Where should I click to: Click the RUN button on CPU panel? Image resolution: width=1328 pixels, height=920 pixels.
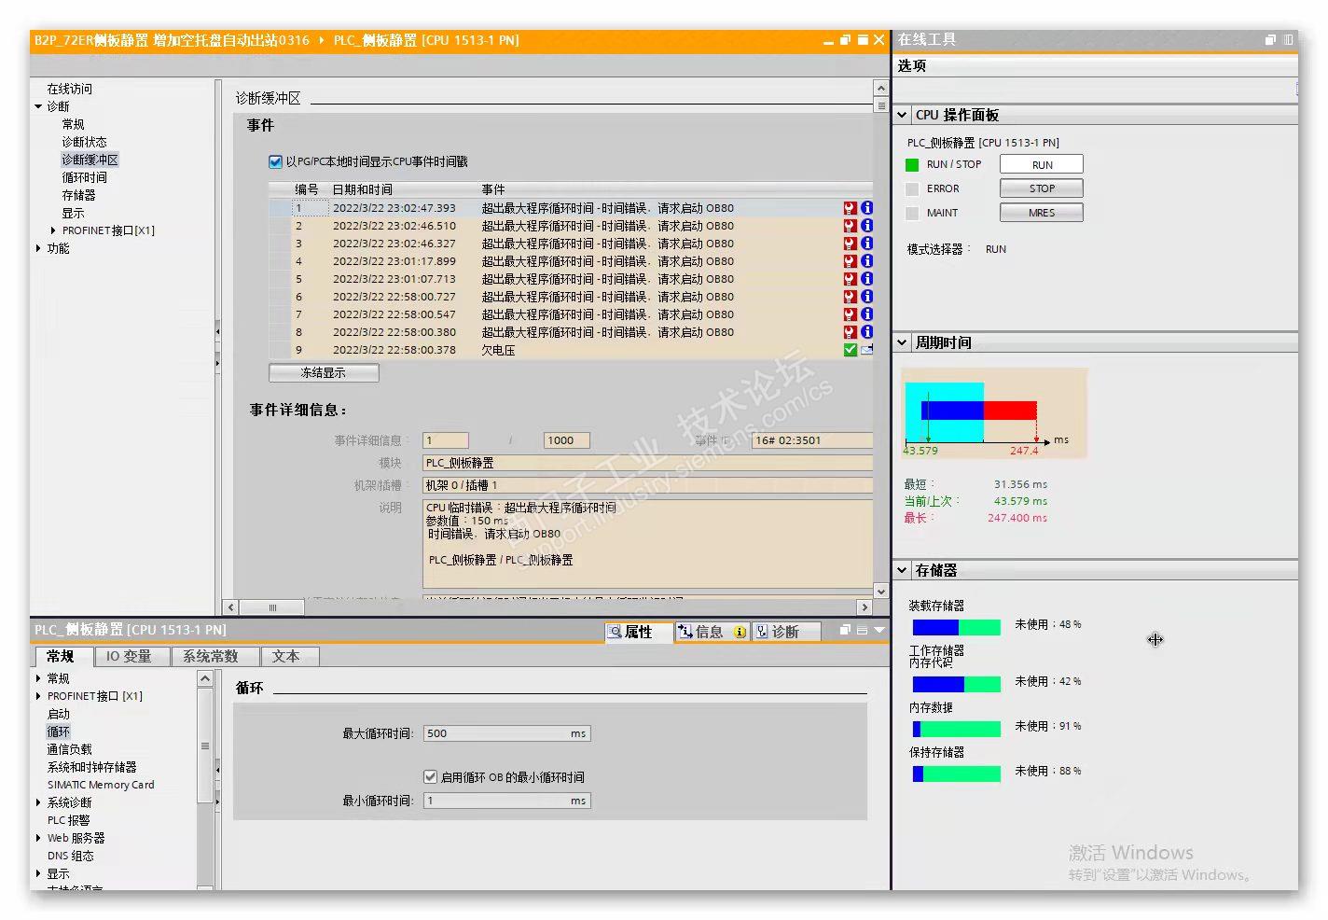[1042, 165]
